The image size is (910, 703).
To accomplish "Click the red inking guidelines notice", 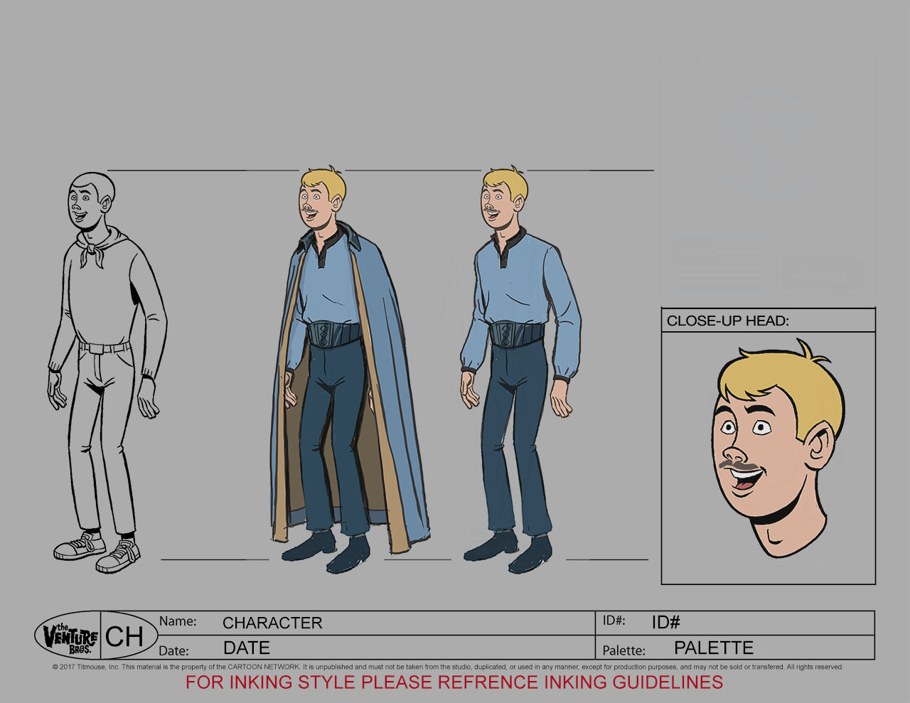I will click(x=454, y=682).
